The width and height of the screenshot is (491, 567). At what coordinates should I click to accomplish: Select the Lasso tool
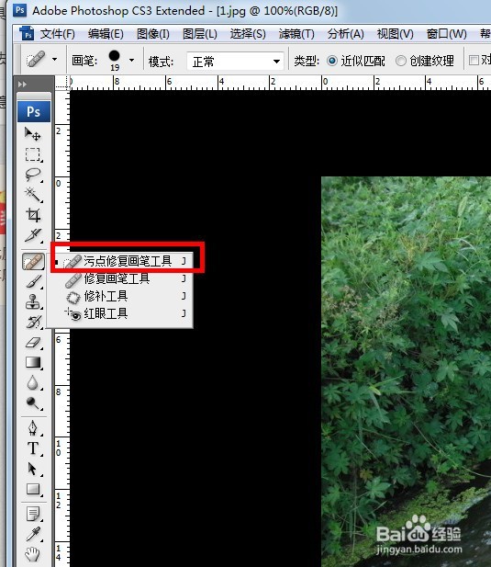click(33, 175)
